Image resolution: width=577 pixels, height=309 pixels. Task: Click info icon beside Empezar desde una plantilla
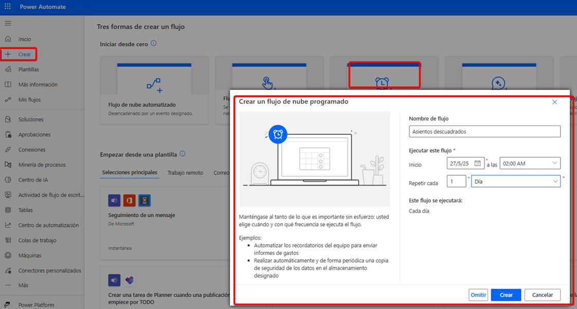click(182, 154)
